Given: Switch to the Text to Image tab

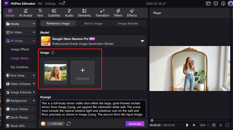Looking at the screenshot, I should [93, 23].
